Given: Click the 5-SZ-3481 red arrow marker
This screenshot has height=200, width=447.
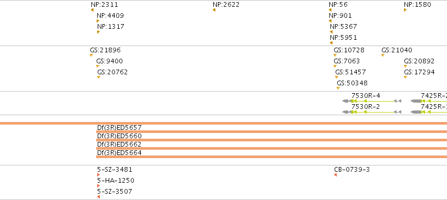Looking at the screenshot, I should pos(98,175).
